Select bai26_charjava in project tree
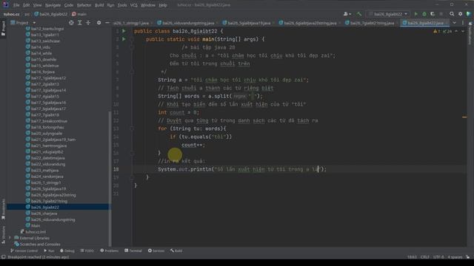This screenshot has width=474, height=266. [44, 214]
